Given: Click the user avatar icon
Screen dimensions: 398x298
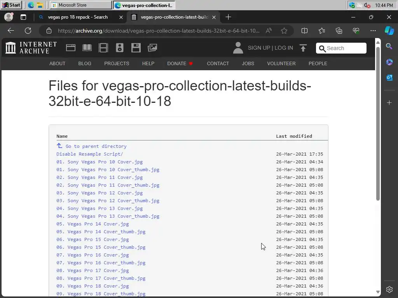Looking at the screenshot, I should click(238, 48).
